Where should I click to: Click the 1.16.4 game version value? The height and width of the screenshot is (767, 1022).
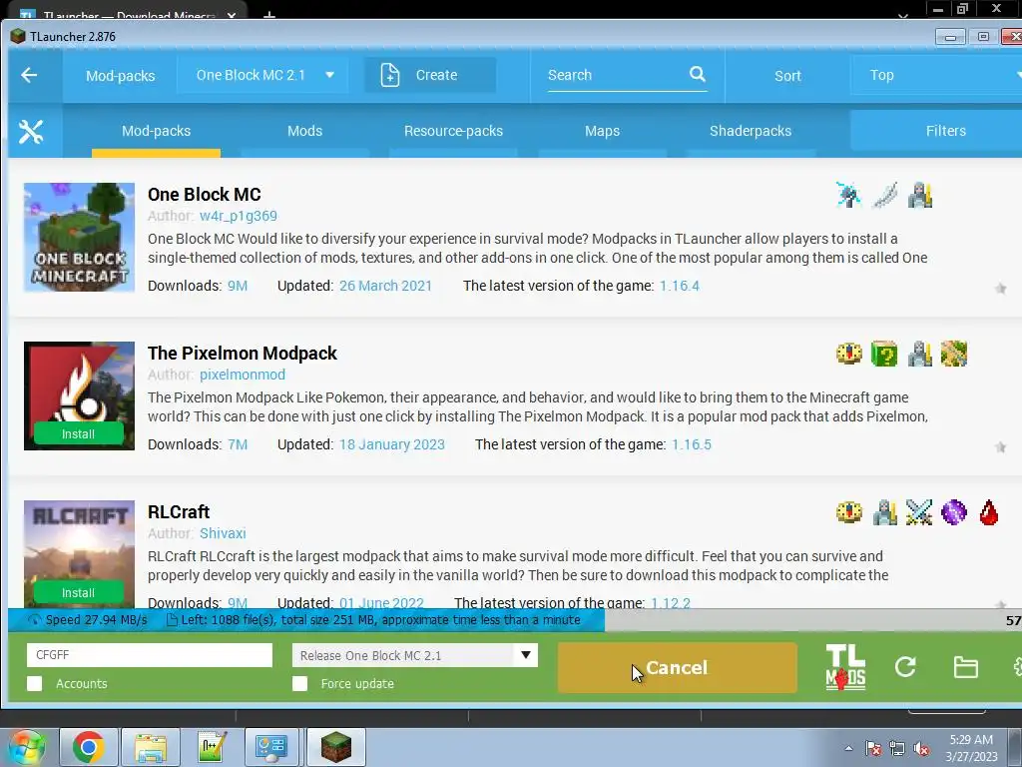click(x=679, y=286)
